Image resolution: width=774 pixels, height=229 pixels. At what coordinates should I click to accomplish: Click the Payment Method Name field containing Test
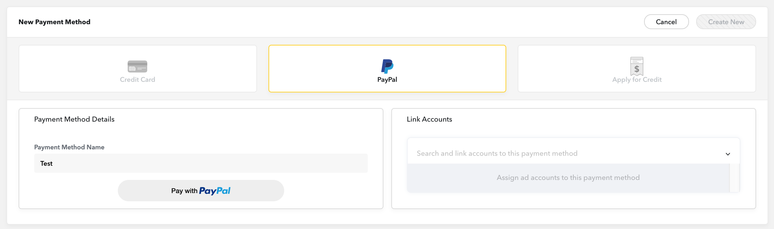pos(201,163)
